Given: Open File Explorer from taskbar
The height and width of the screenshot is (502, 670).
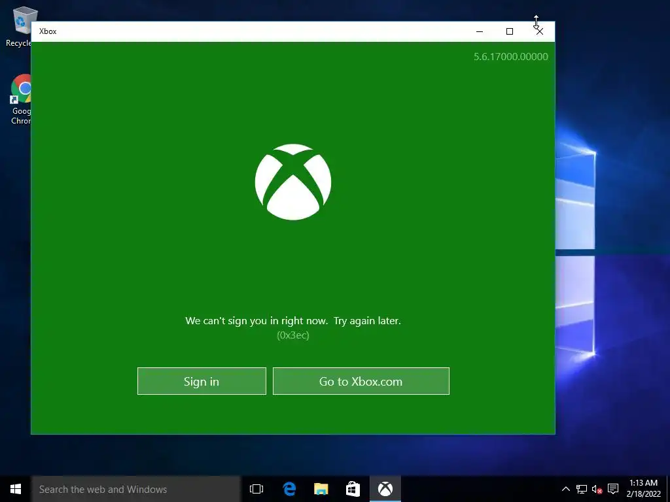Looking at the screenshot, I should (321, 489).
